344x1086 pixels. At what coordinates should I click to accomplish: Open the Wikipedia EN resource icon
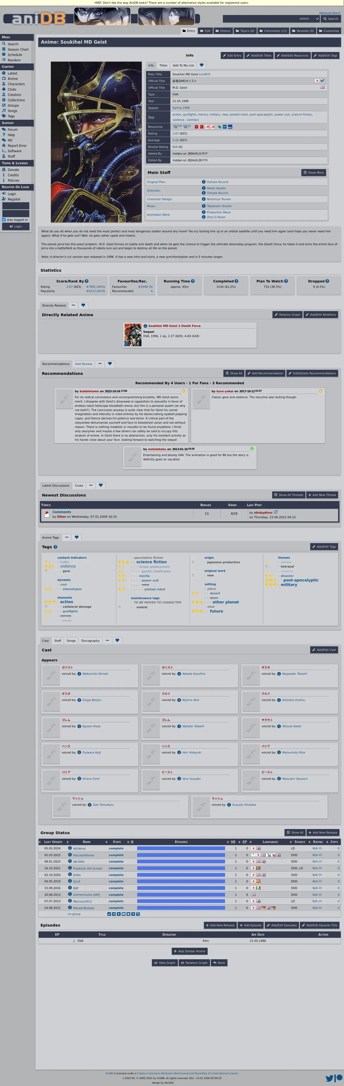click(x=177, y=126)
